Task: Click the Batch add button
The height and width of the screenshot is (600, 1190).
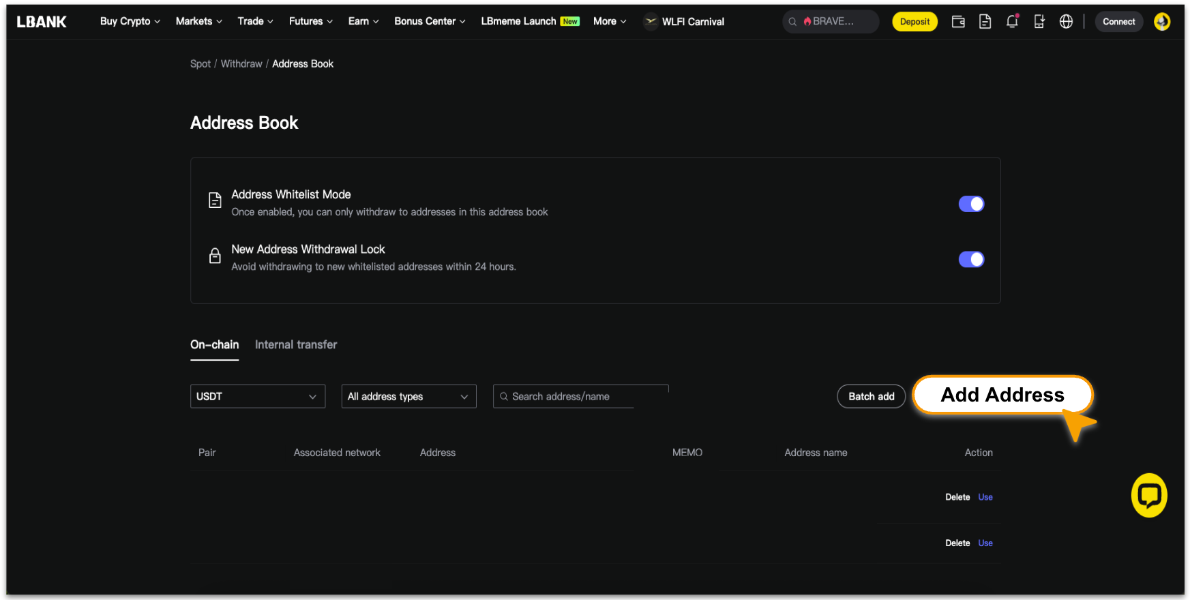Action: pyautogui.click(x=871, y=396)
